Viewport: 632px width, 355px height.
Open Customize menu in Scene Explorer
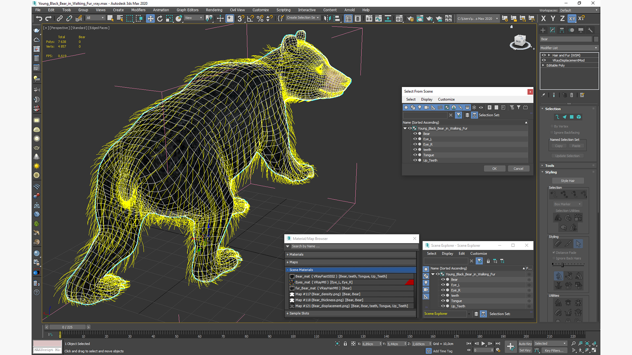479,253
